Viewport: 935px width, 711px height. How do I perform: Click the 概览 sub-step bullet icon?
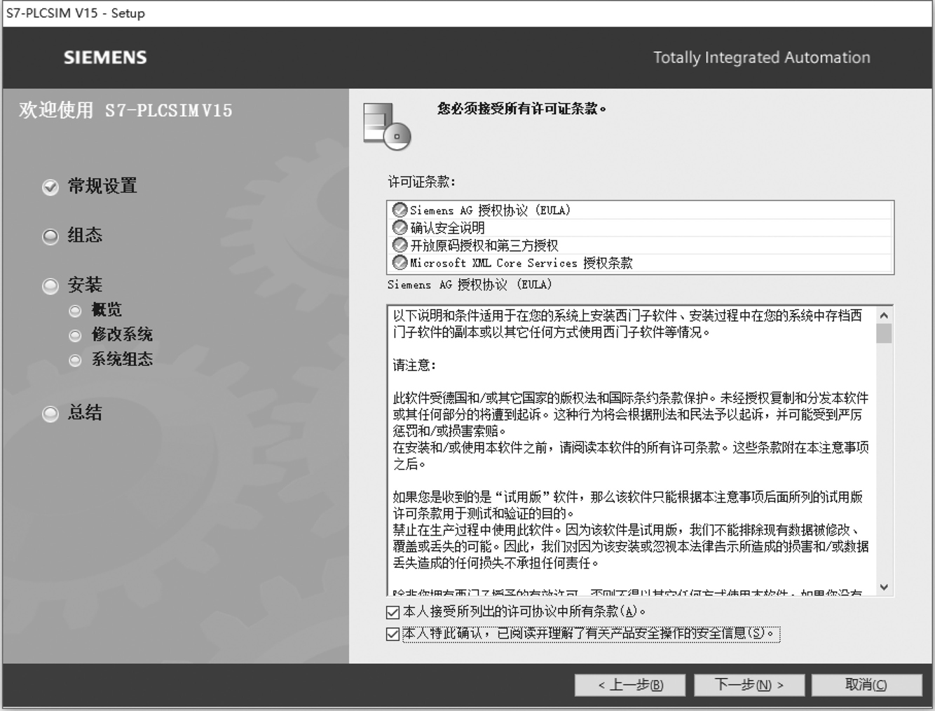coord(75,311)
